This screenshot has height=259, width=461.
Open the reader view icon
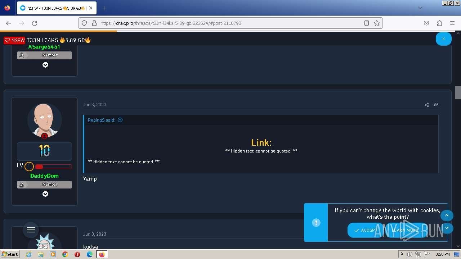click(x=367, y=23)
